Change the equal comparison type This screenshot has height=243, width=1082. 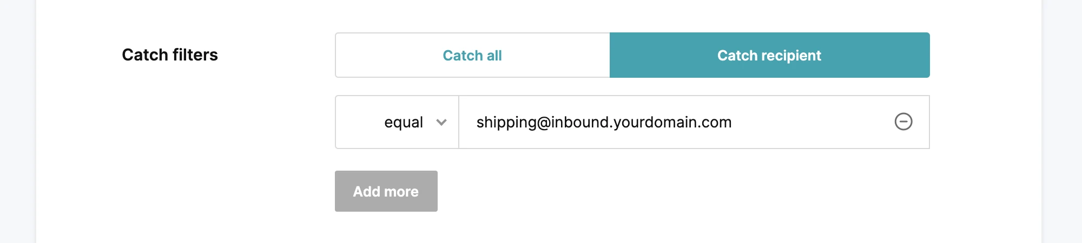click(x=397, y=122)
